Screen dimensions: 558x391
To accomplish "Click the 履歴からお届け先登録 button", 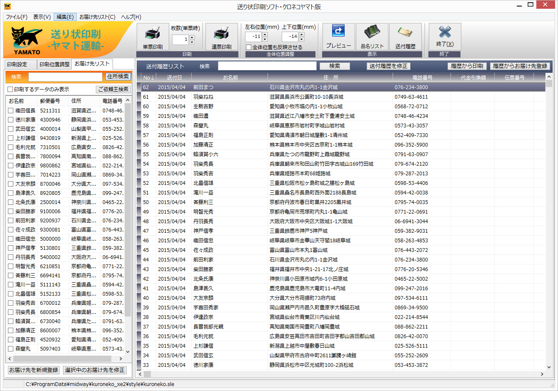I will [520, 66].
